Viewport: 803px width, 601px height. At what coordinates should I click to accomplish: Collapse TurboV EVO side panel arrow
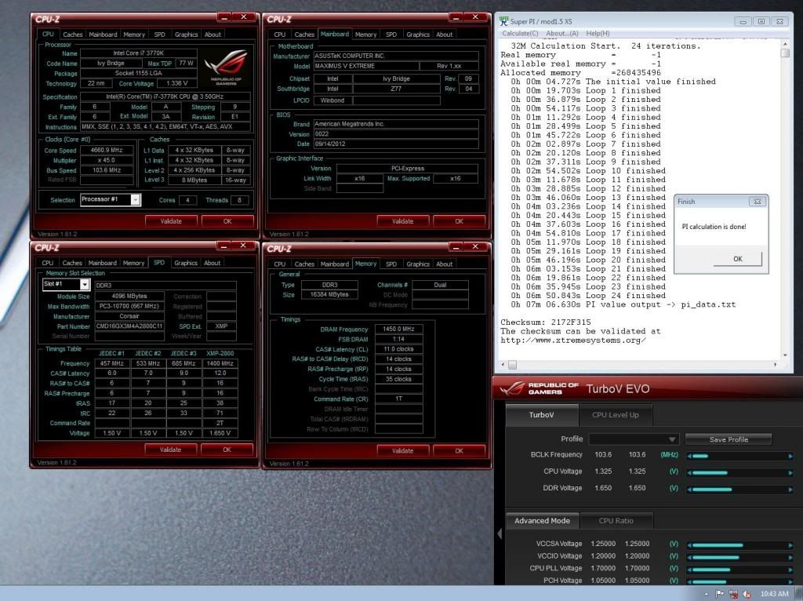point(500,534)
